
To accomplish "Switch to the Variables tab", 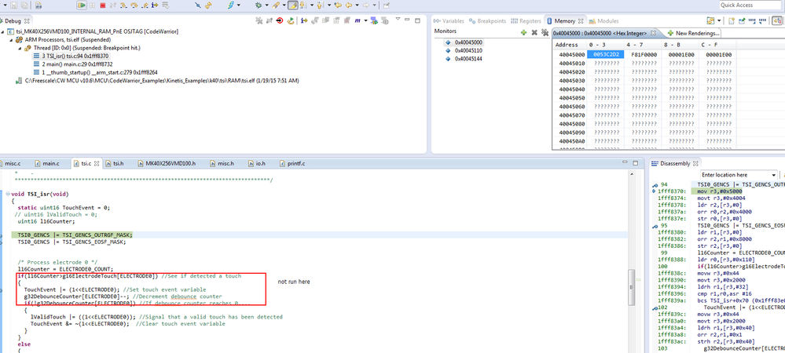I will tap(449, 21).
